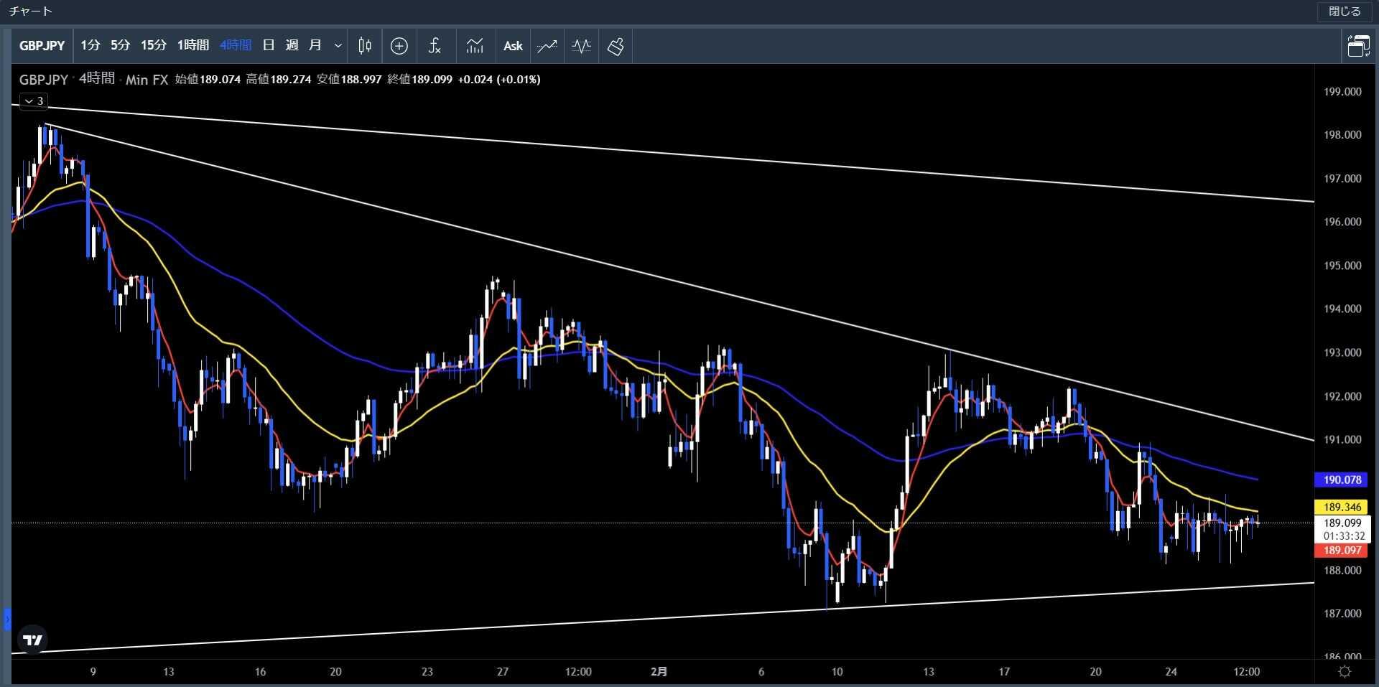Click the チャート window title
The height and width of the screenshot is (687, 1379).
(x=31, y=11)
